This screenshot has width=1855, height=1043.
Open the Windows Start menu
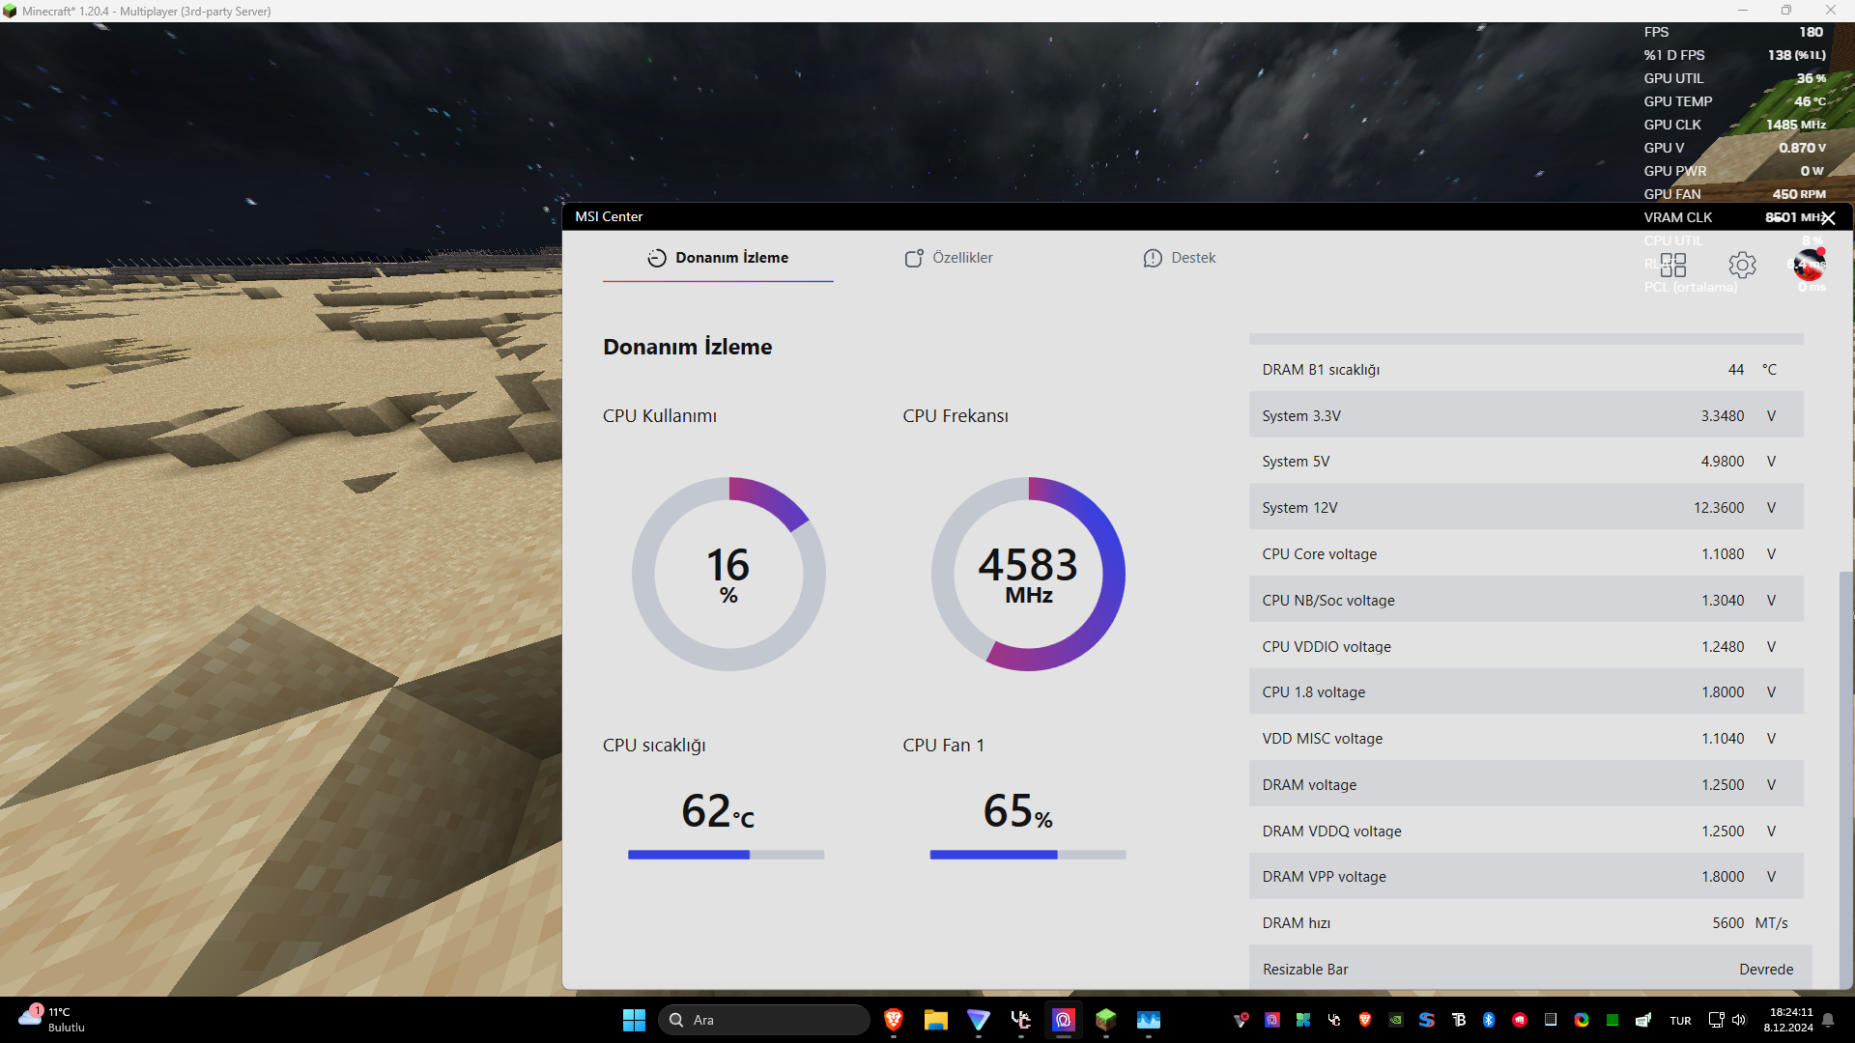(x=634, y=1020)
